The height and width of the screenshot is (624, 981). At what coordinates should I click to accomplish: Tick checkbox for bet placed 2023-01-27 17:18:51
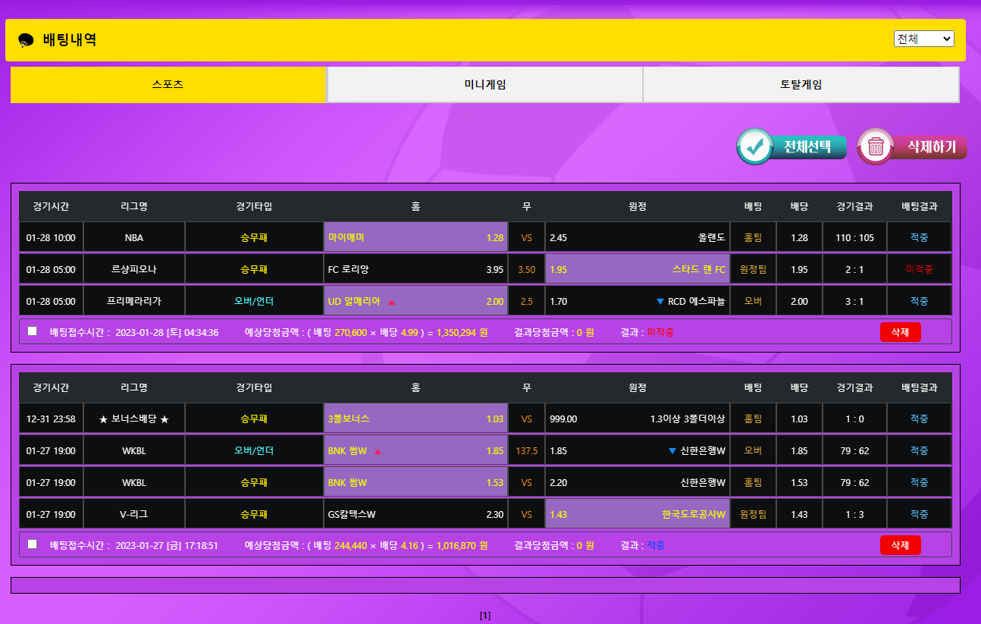point(32,544)
